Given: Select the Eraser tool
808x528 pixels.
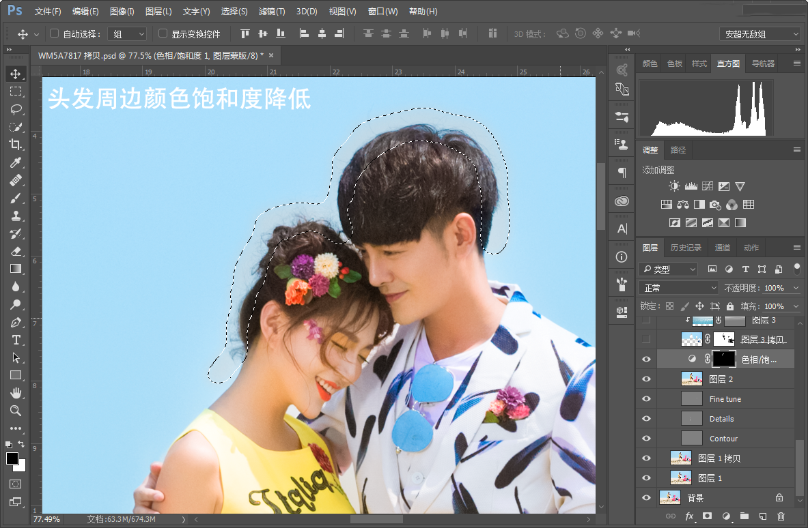Looking at the screenshot, I should [x=16, y=251].
